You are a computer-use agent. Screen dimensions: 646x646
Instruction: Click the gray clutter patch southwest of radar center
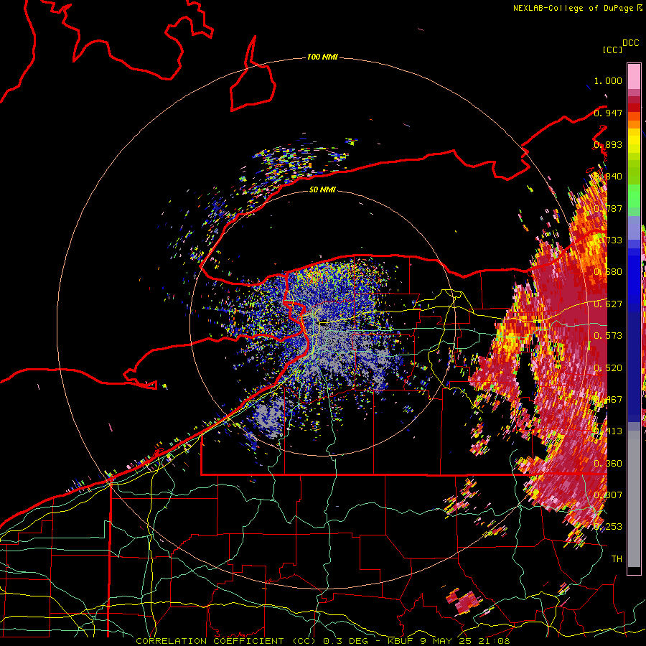(270, 416)
